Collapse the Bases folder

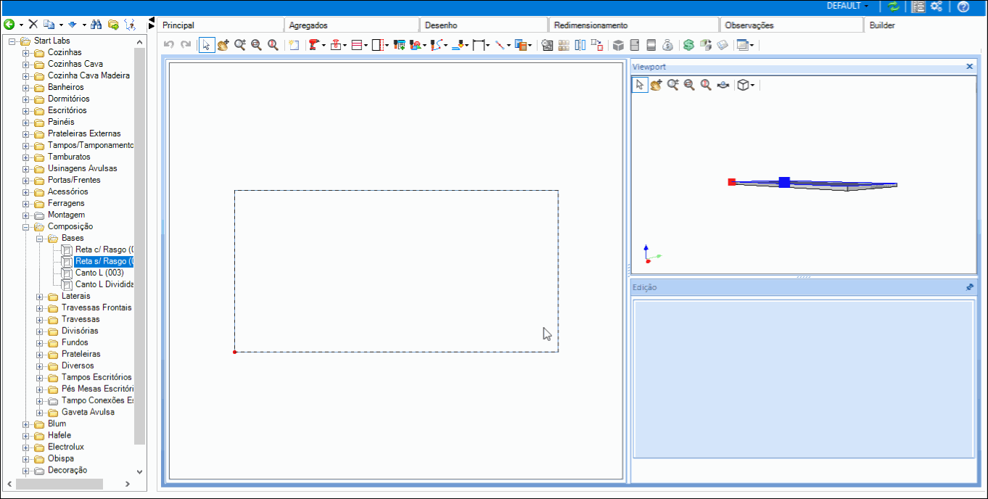[x=40, y=238]
